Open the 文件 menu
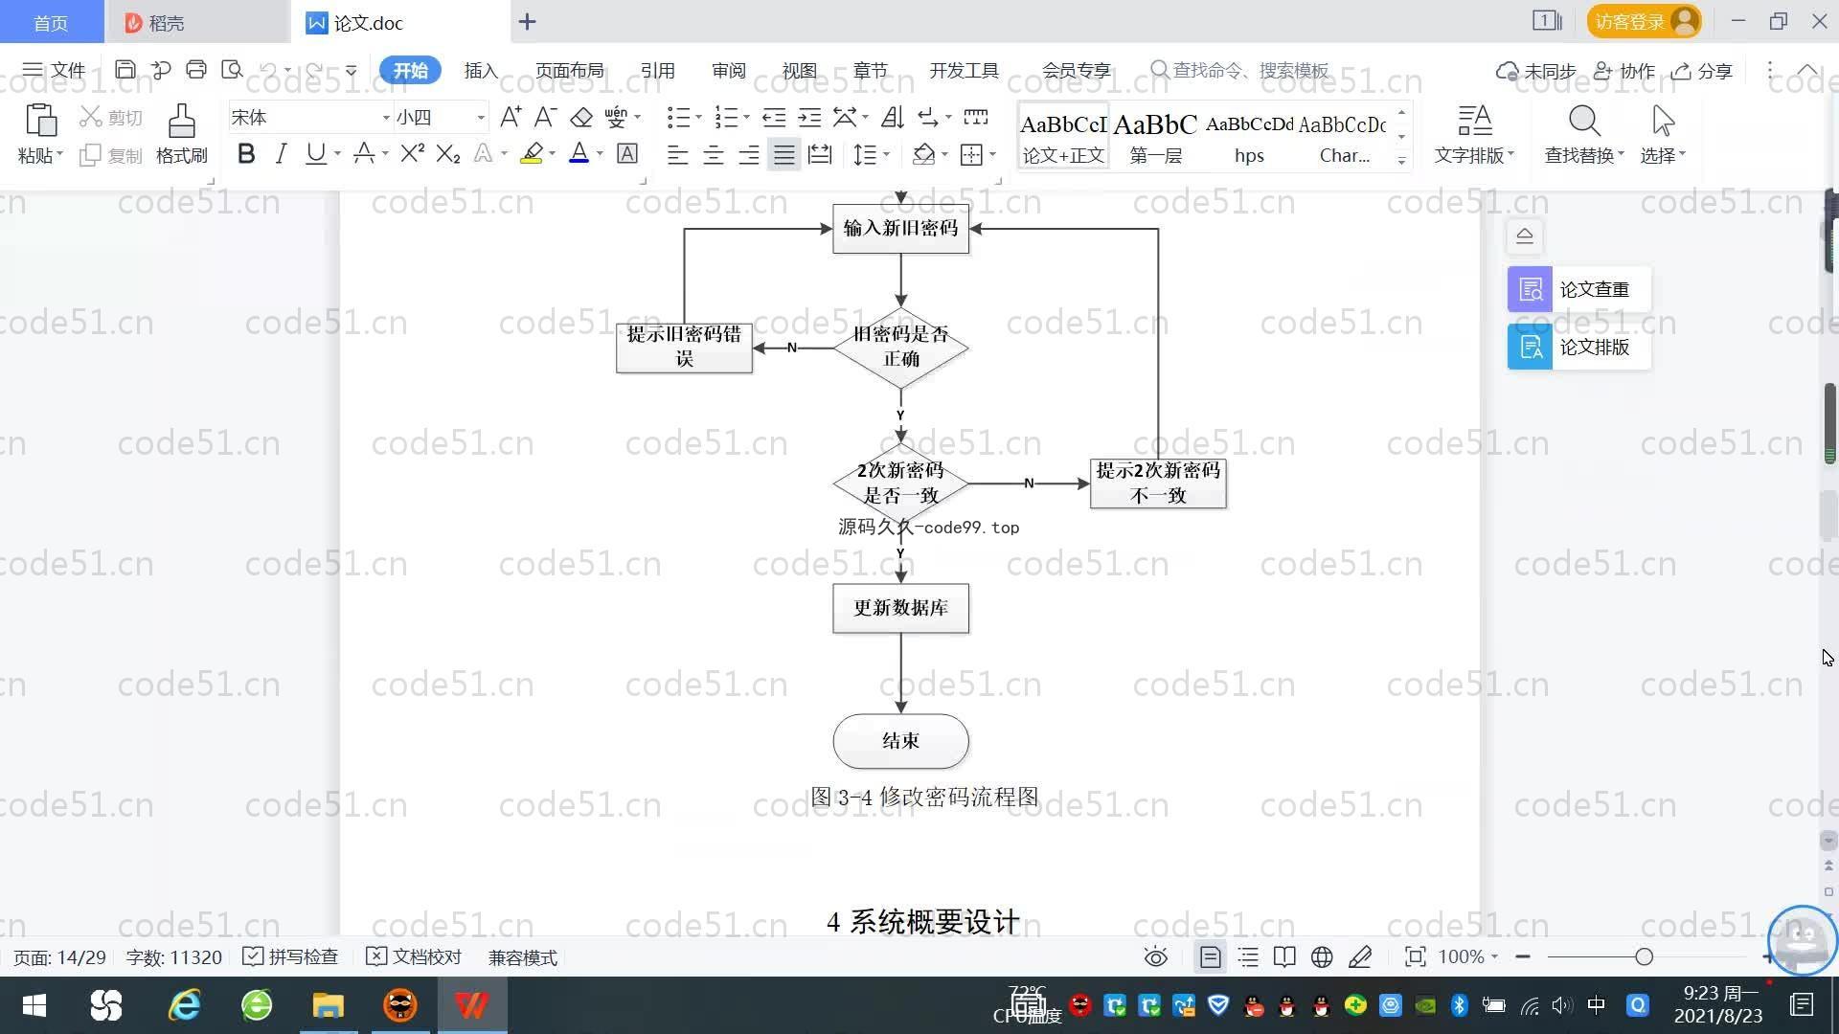The height and width of the screenshot is (1034, 1839). (x=55, y=70)
